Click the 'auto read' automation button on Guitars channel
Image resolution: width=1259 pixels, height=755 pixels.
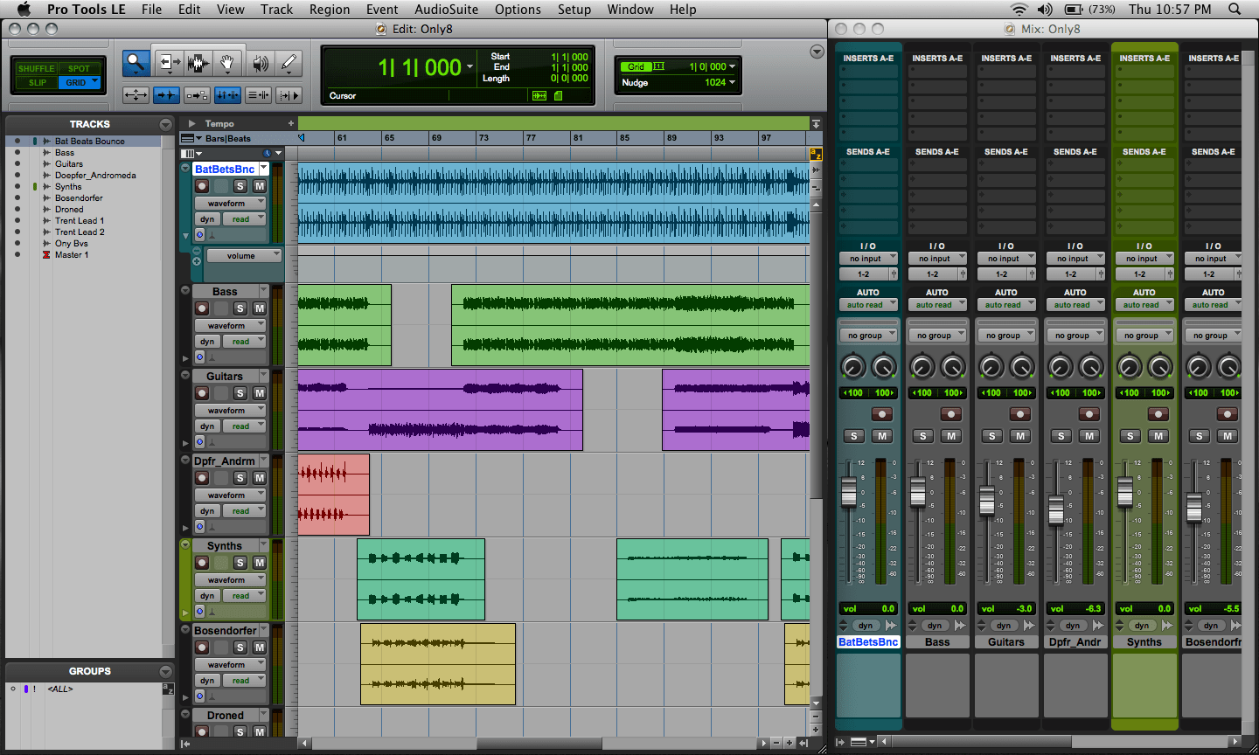coord(1006,304)
